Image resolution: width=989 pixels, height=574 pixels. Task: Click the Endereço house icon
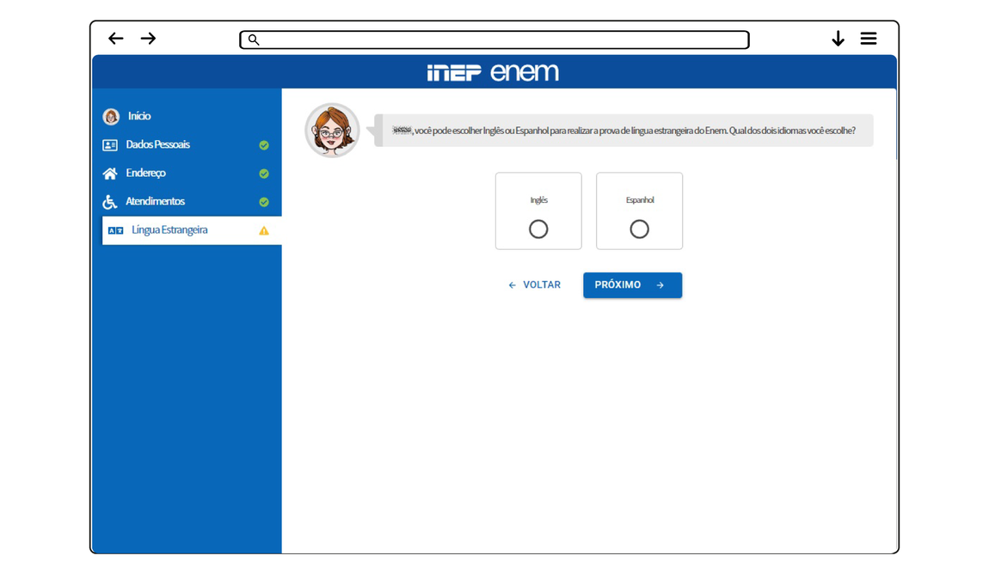pos(110,174)
